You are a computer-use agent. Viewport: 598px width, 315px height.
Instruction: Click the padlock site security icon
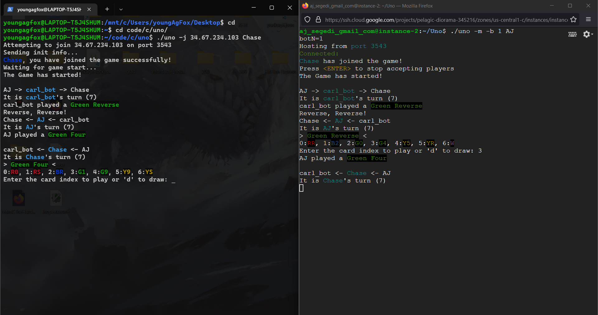coord(318,20)
